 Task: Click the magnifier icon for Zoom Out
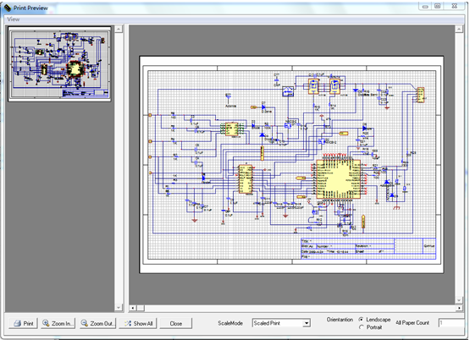[x=85, y=323]
